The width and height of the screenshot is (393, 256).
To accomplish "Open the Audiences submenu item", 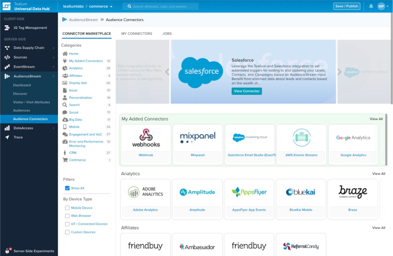I will [x=22, y=110].
